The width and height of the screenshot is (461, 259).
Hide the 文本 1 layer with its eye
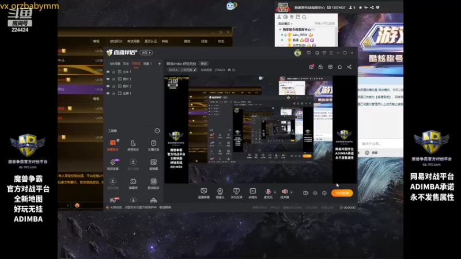(x=108, y=71)
